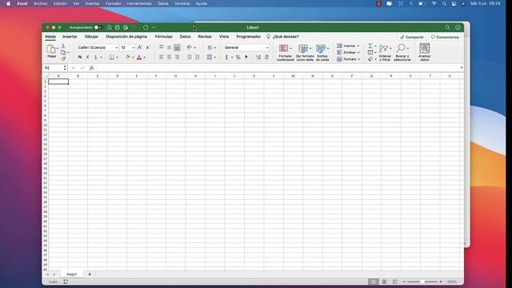Open Buscar y seleccionar magnifier
Screen dimensions: 512x288
click(402, 52)
